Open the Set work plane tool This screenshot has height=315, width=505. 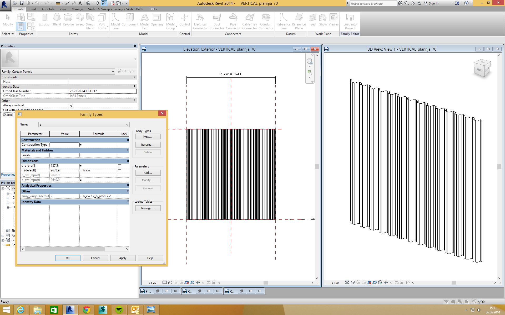312,20
